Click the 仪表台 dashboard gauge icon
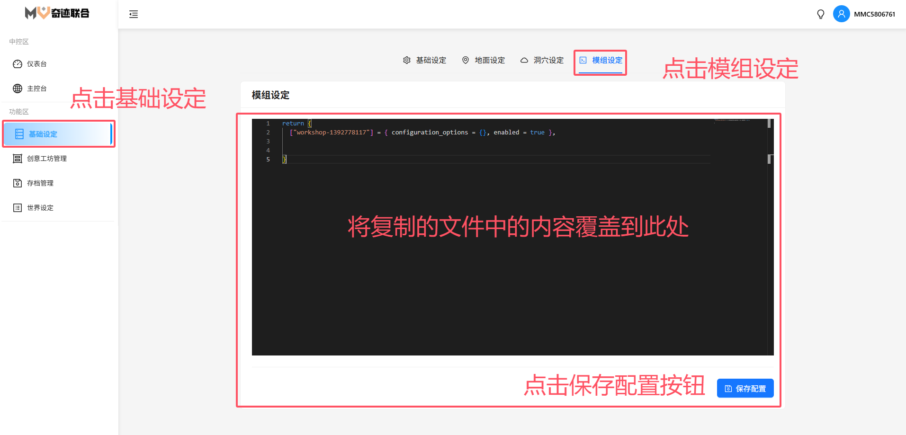This screenshot has height=435, width=906. click(x=18, y=64)
